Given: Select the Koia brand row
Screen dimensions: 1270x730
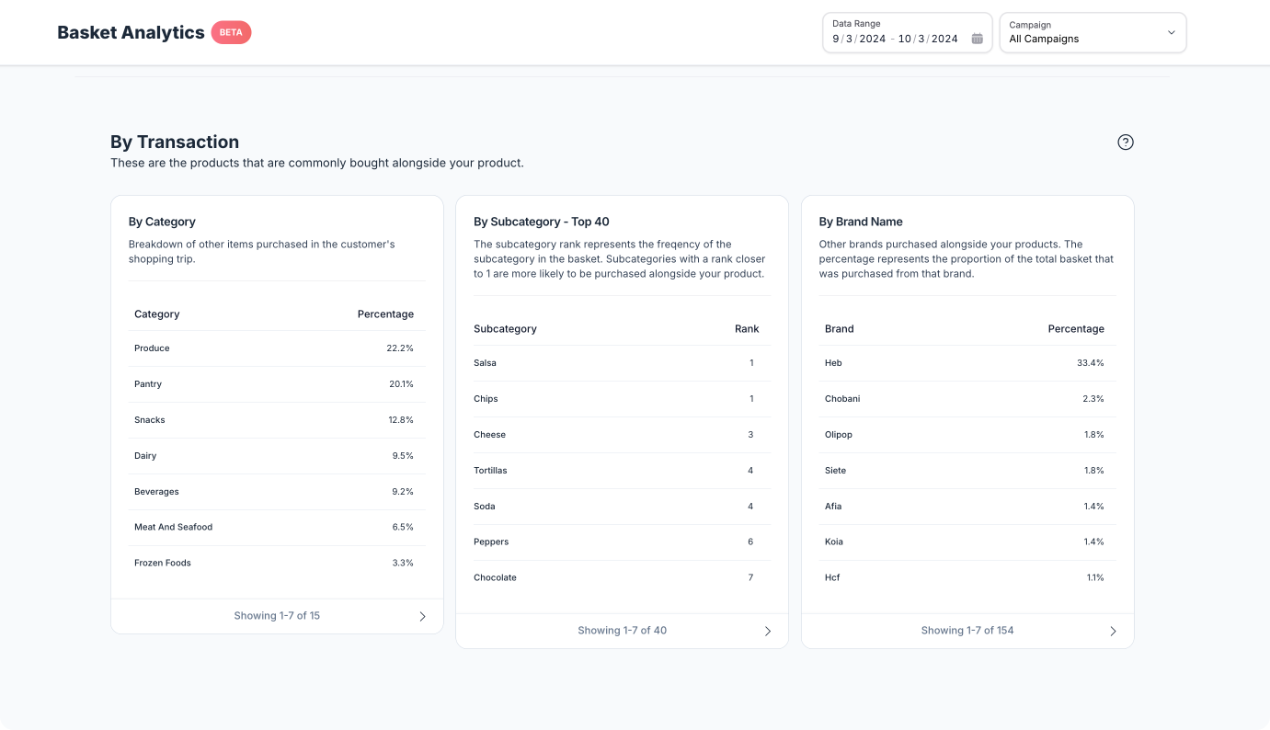Looking at the screenshot, I should [967, 542].
